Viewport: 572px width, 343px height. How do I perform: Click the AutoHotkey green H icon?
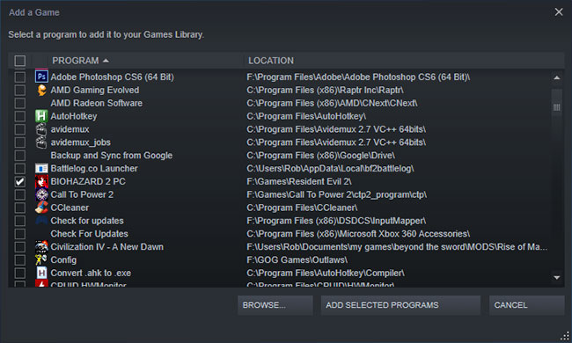click(41, 116)
